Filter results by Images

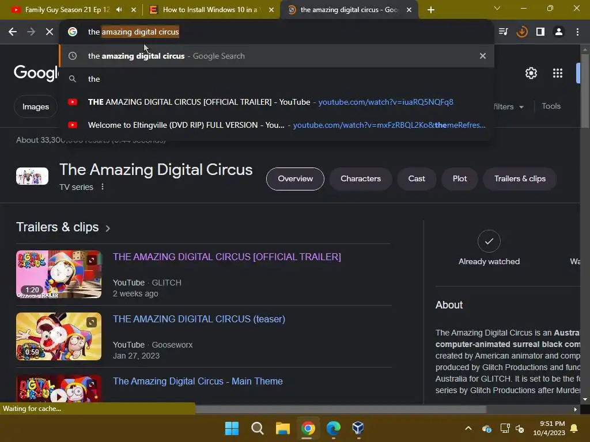click(x=35, y=106)
